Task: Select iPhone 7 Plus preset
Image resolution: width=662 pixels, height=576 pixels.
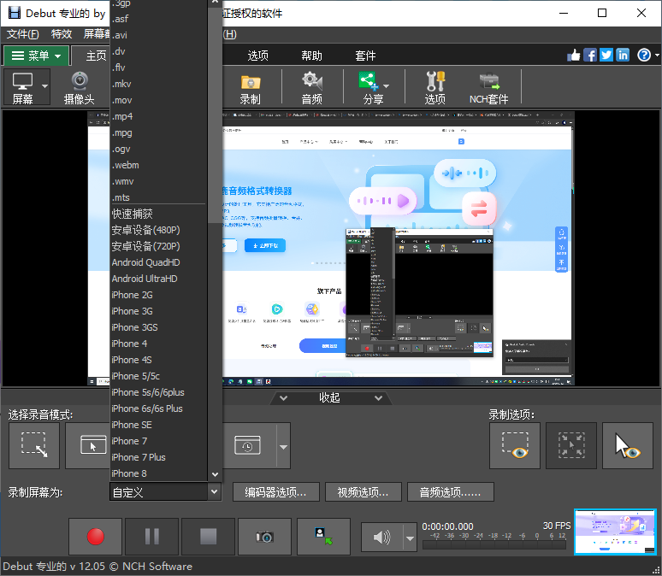Action: (159, 457)
